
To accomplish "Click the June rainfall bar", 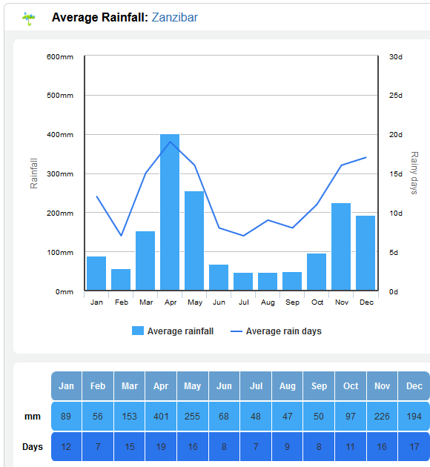I will 219,277.
